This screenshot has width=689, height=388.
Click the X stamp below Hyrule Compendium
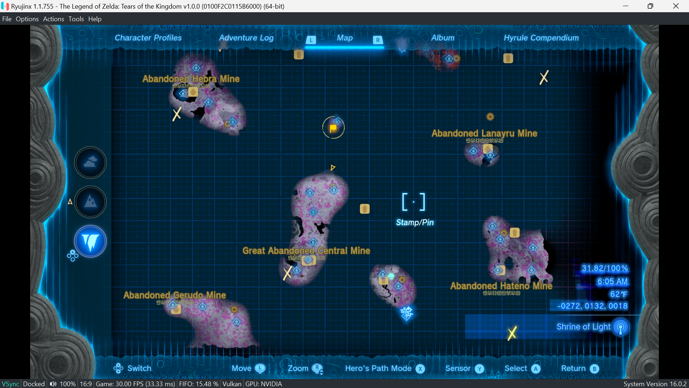[544, 77]
